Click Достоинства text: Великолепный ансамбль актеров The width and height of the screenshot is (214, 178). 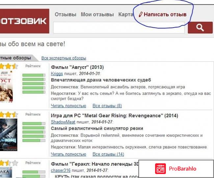pyautogui.click(x=118, y=87)
